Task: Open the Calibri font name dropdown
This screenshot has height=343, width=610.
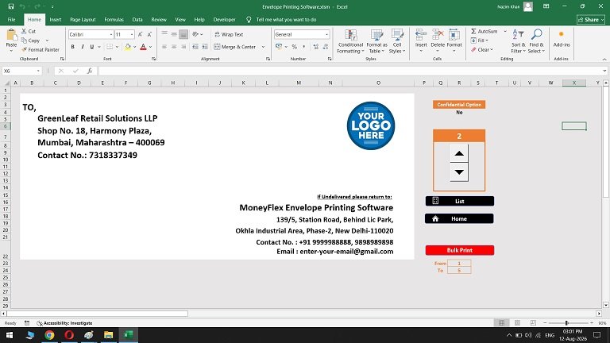Action: point(111,35)
